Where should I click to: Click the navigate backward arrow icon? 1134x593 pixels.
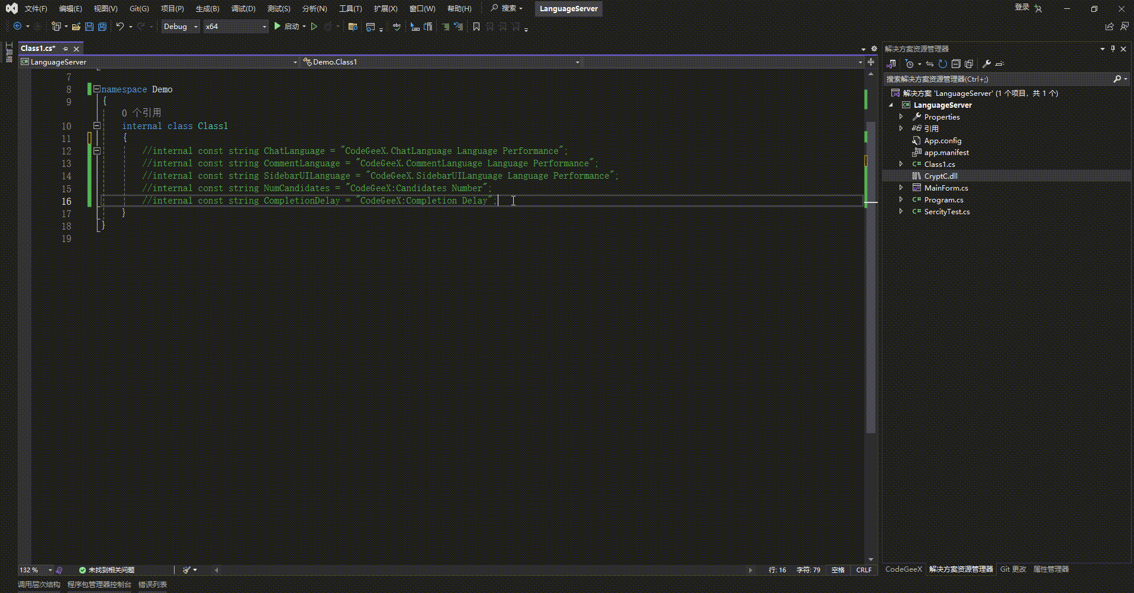click(x=18, y=26)
